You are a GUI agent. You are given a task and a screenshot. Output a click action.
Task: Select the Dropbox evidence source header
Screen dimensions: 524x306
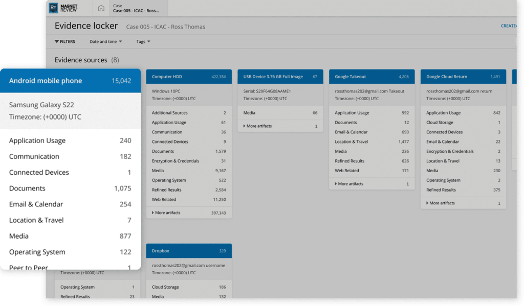(x=188, y=251)
